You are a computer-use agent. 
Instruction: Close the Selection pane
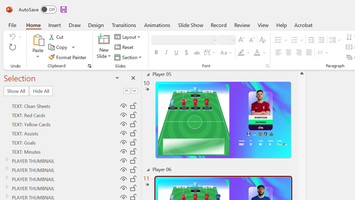pos(133,78)
